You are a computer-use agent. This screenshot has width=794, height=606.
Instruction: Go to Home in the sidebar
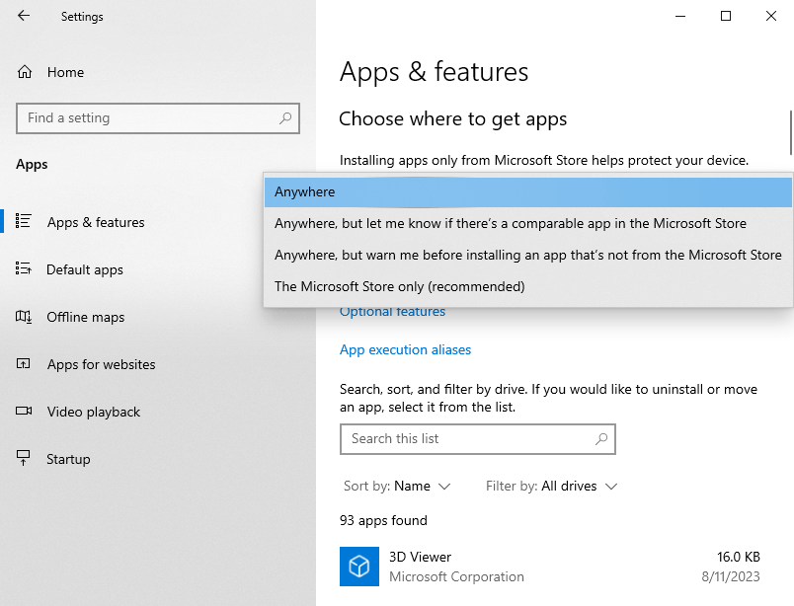point(65,72)
